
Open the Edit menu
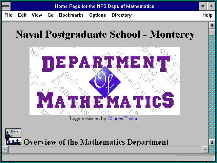(x=22, y=15)
